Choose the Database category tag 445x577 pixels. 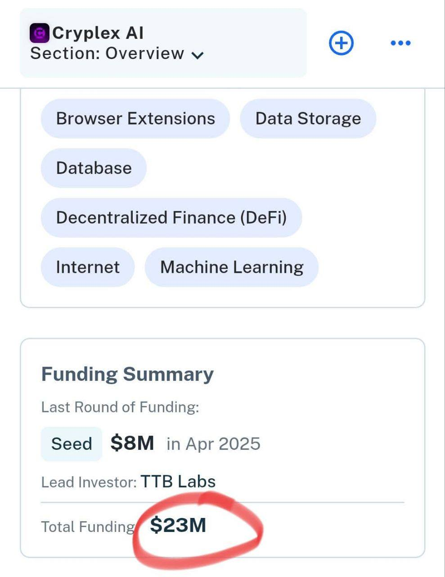coord(94,168)
